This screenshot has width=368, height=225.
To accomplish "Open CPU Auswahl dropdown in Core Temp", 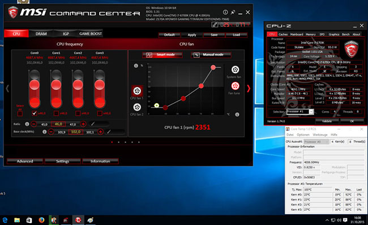I will pyautogui.click(x=316, y=142).
